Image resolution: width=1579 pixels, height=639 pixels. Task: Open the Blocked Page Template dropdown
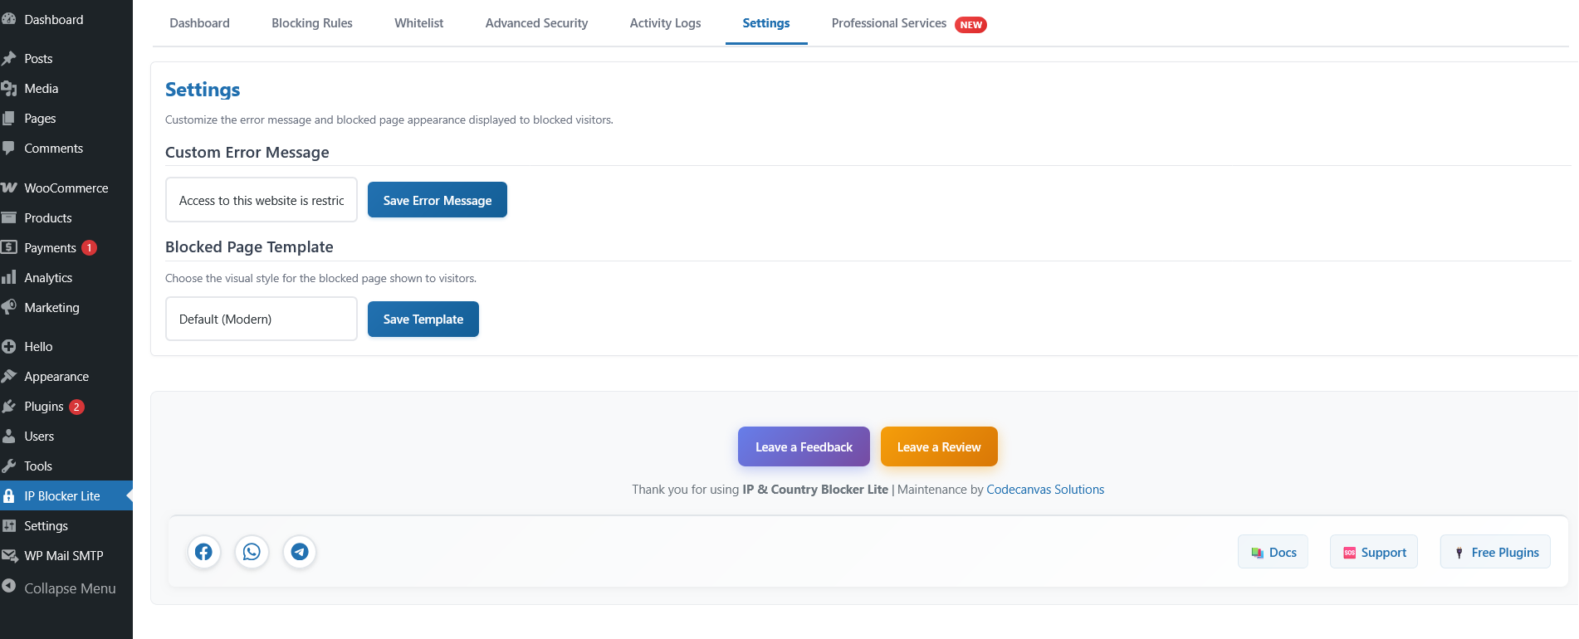click(261, 319)
